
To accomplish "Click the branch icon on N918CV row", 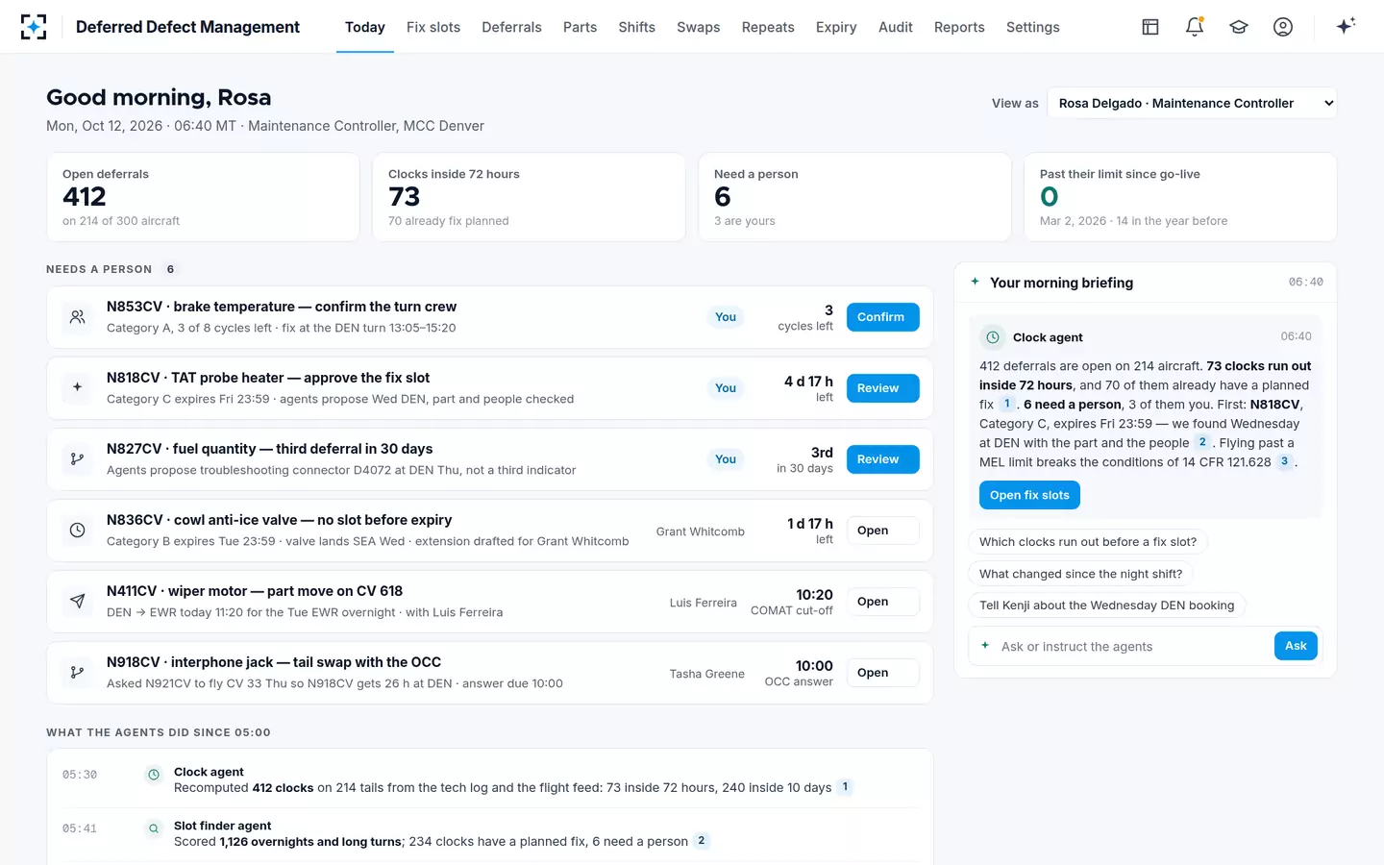I will [x=78, y=673].
